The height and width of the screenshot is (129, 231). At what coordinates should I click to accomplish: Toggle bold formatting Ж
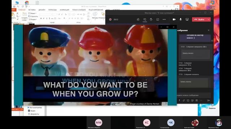point(41,18)
